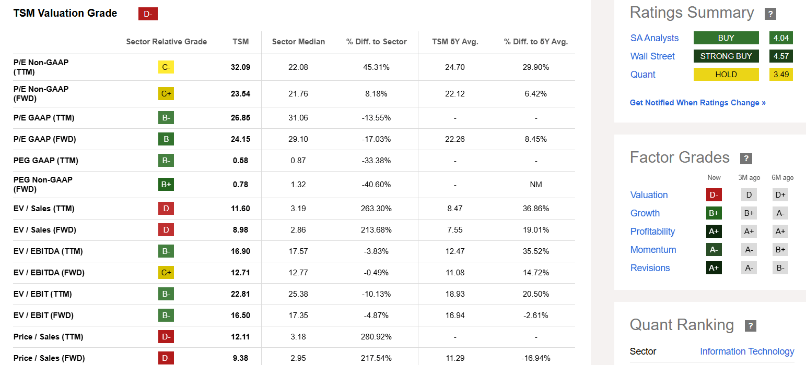Click the C- grade badge for P/E Non-GAAP (TTM)

coord(166,67)
